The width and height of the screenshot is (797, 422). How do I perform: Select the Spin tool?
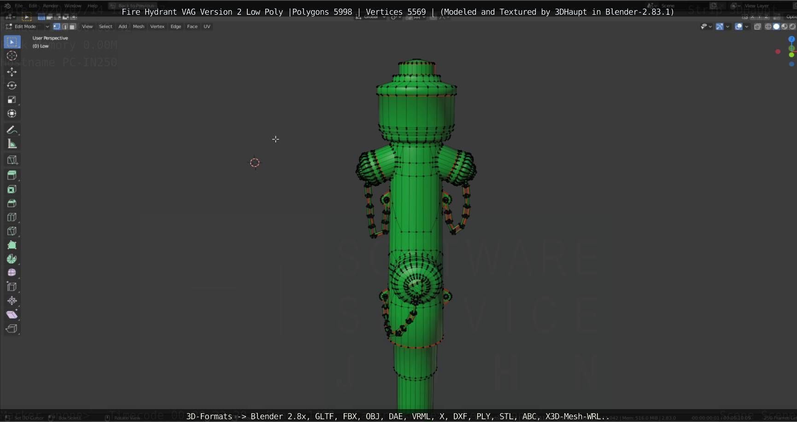tap(12, 259)
